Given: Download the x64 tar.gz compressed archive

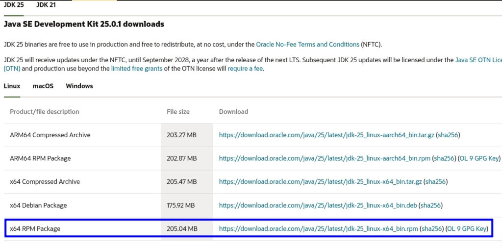Looking at the screenshot, I should pos(321,182).
